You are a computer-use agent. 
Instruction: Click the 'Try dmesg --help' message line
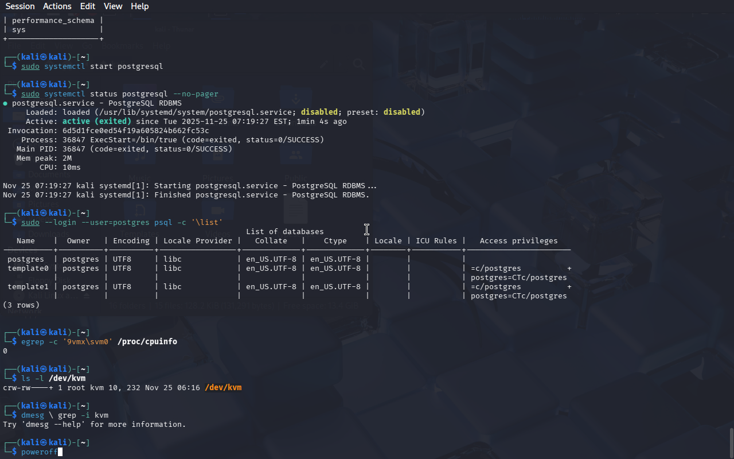[x=95, y=425]
